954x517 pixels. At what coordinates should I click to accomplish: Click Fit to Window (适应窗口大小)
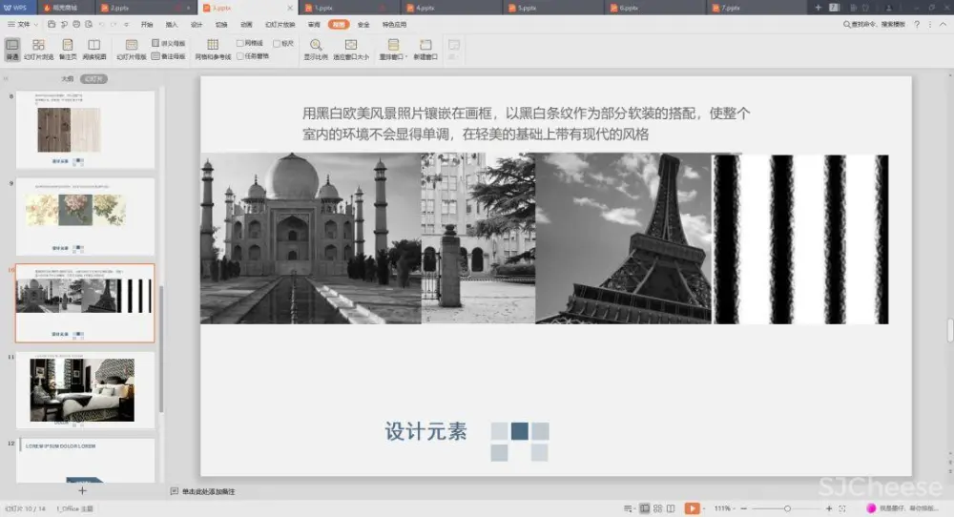coord(351,50)
